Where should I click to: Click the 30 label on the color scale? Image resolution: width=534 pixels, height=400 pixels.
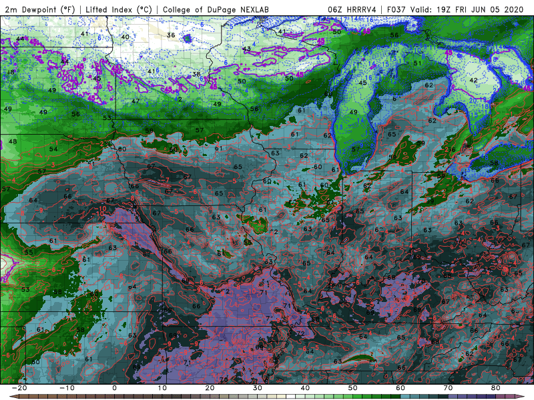point(258,388)
